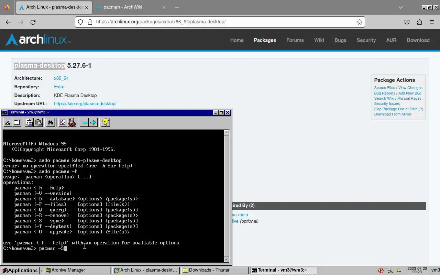Screen dimensions: 440x275
Task: Click the notification bell tray icon
Action: (x=399, y=270)
